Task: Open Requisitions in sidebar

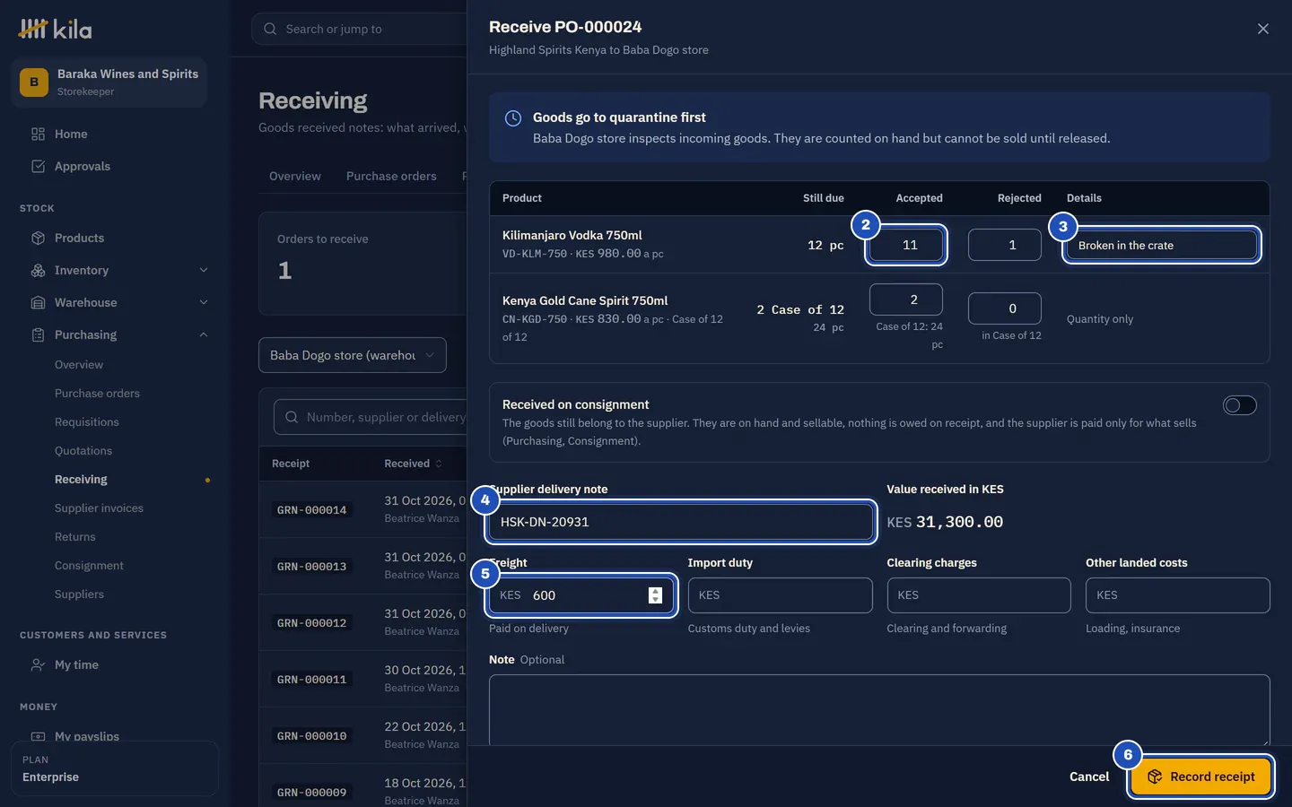Action: coord(87,421)
